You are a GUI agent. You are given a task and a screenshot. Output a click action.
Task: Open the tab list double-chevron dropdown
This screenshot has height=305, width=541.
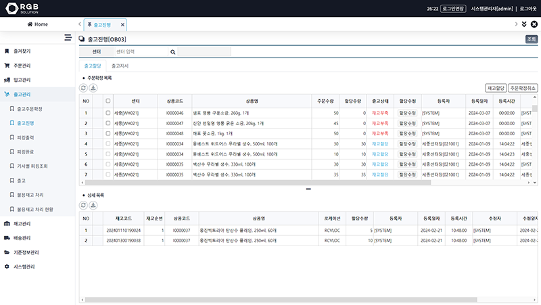524,24
